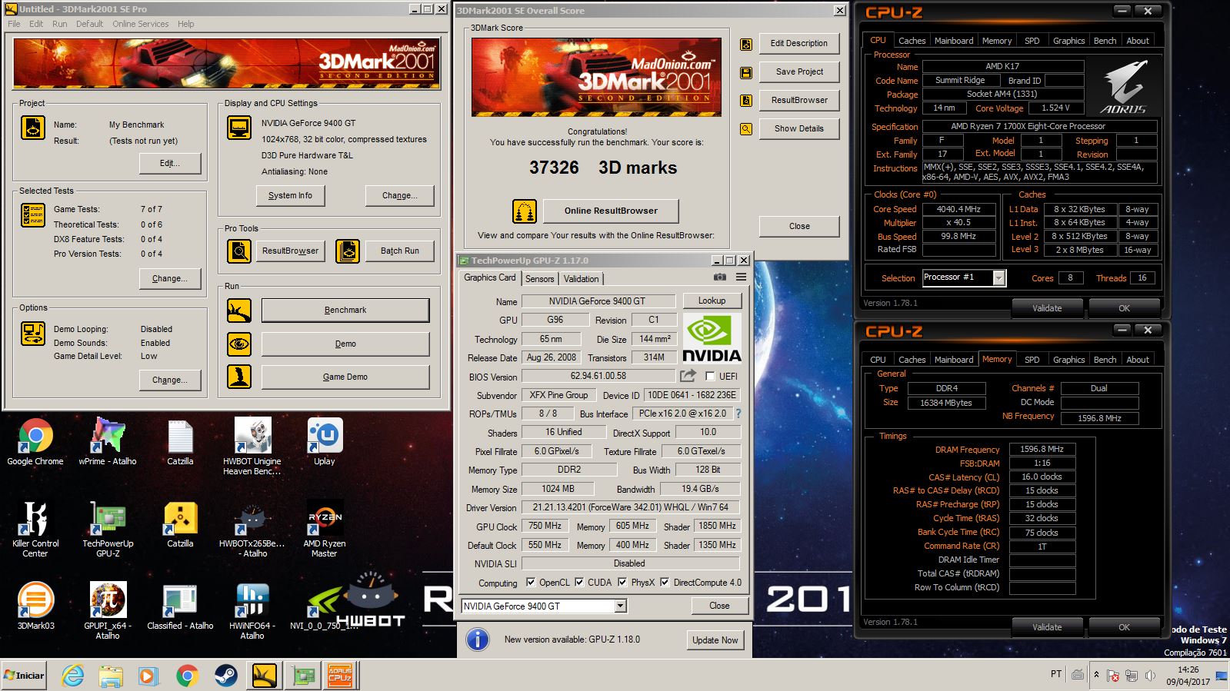This screenshot has height=691, width=1230.
Task: Click the CPU-Z taskbar button
Action: 340,676
